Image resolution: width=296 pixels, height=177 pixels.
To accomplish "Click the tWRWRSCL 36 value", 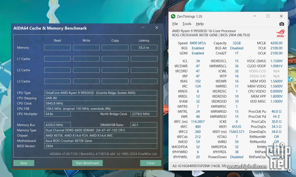I will (236, 66).
